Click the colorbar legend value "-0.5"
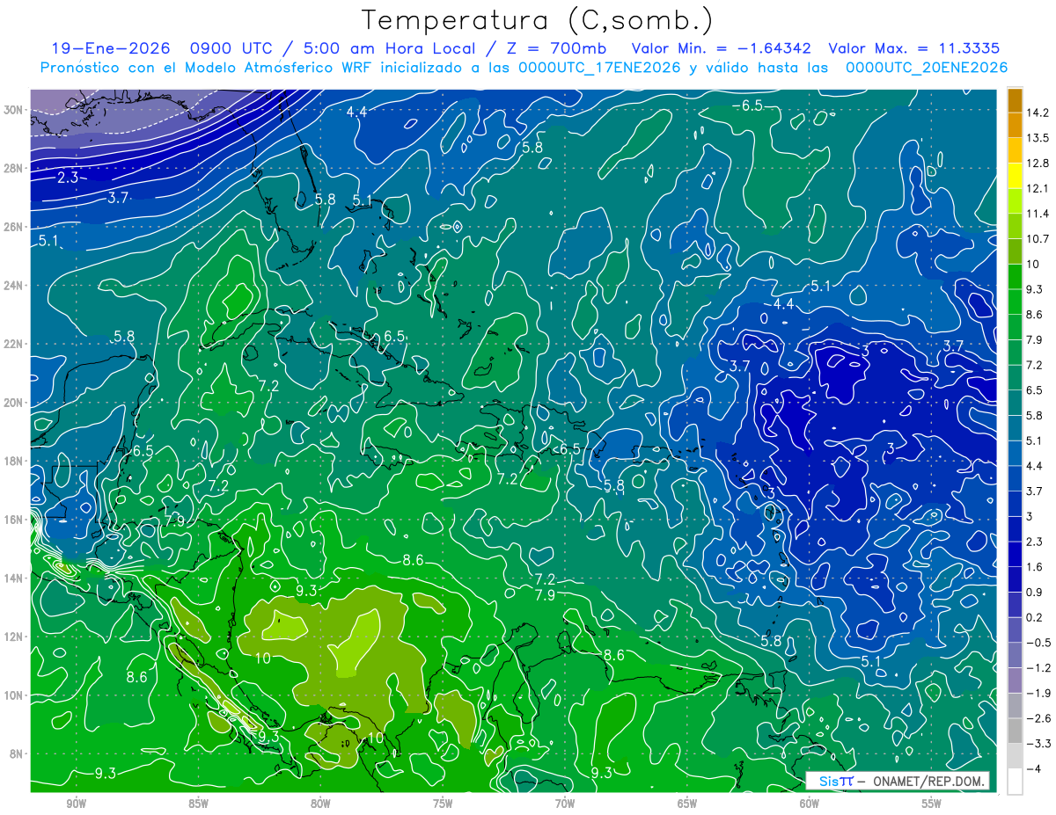This screenshot has height=815, width=1056. (1038, 643)
